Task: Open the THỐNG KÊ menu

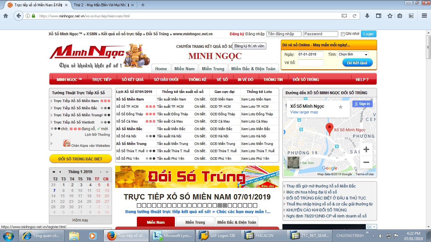Action: [x=198, y=79]
